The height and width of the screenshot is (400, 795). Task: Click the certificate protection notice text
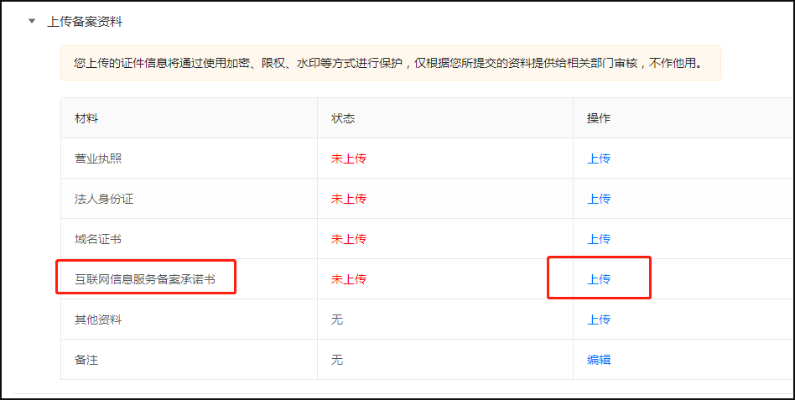pos(387,63)
